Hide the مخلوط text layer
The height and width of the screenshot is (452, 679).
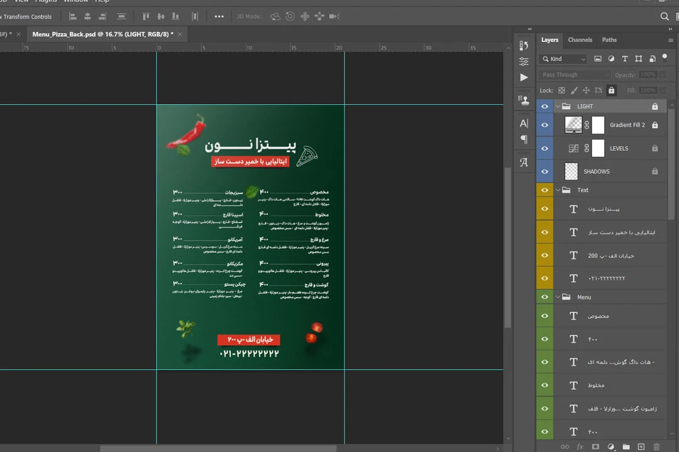pos(544,385)
